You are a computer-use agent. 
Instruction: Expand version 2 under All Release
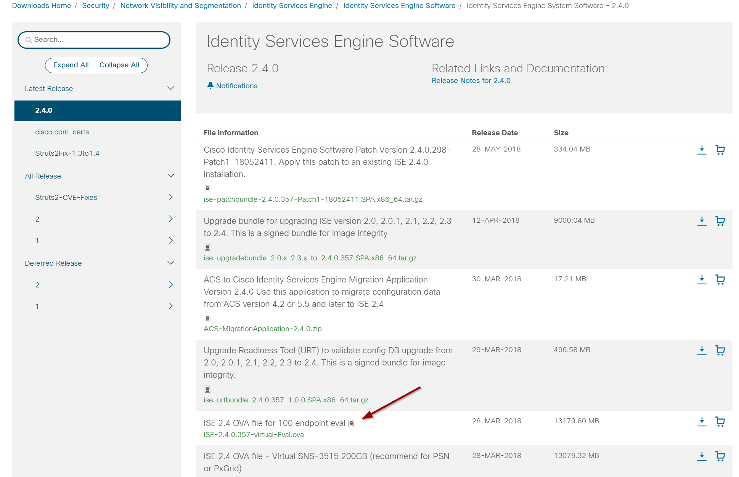(171, 219)
